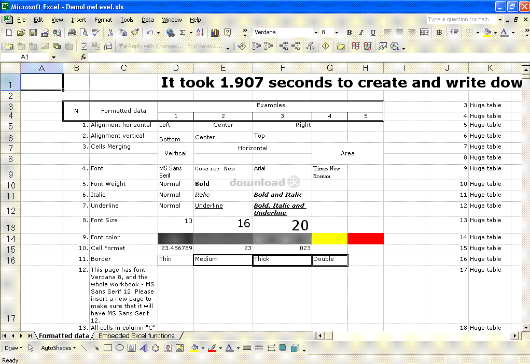Screen dimensions: 530x364
Task: Select column D header
Action: 176,68
